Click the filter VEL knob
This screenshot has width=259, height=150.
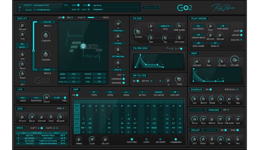click(x=165, y=38)
